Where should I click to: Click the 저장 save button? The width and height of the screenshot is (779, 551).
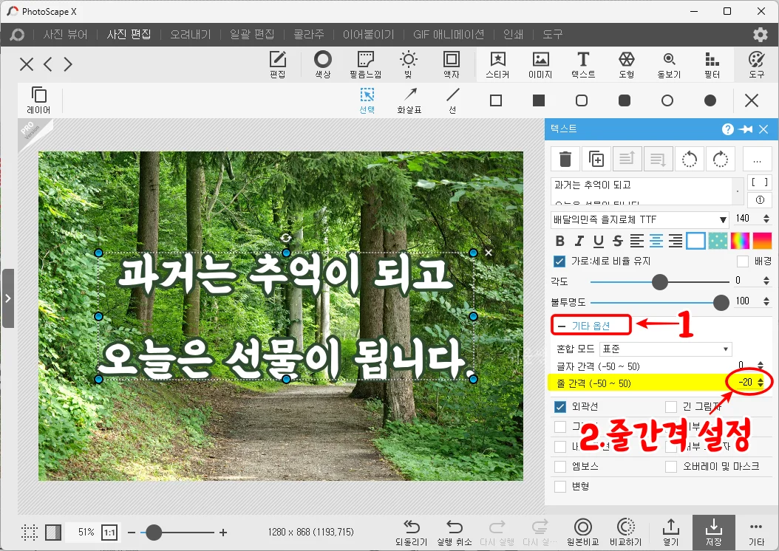[x=712, y=531]
